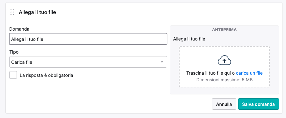
Task: Click the chevron arrow in Tipo dropdown
Action: point(162,62)
